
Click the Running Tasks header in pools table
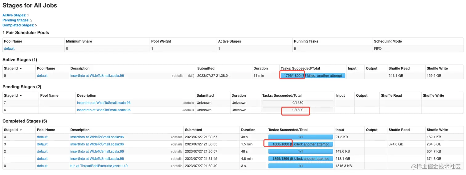[x=306, y=41]
